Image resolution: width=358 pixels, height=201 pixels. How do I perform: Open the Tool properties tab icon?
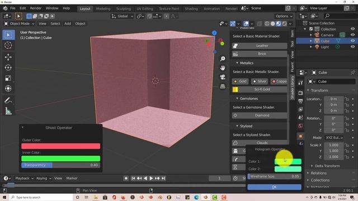click(x=300, y=83)
